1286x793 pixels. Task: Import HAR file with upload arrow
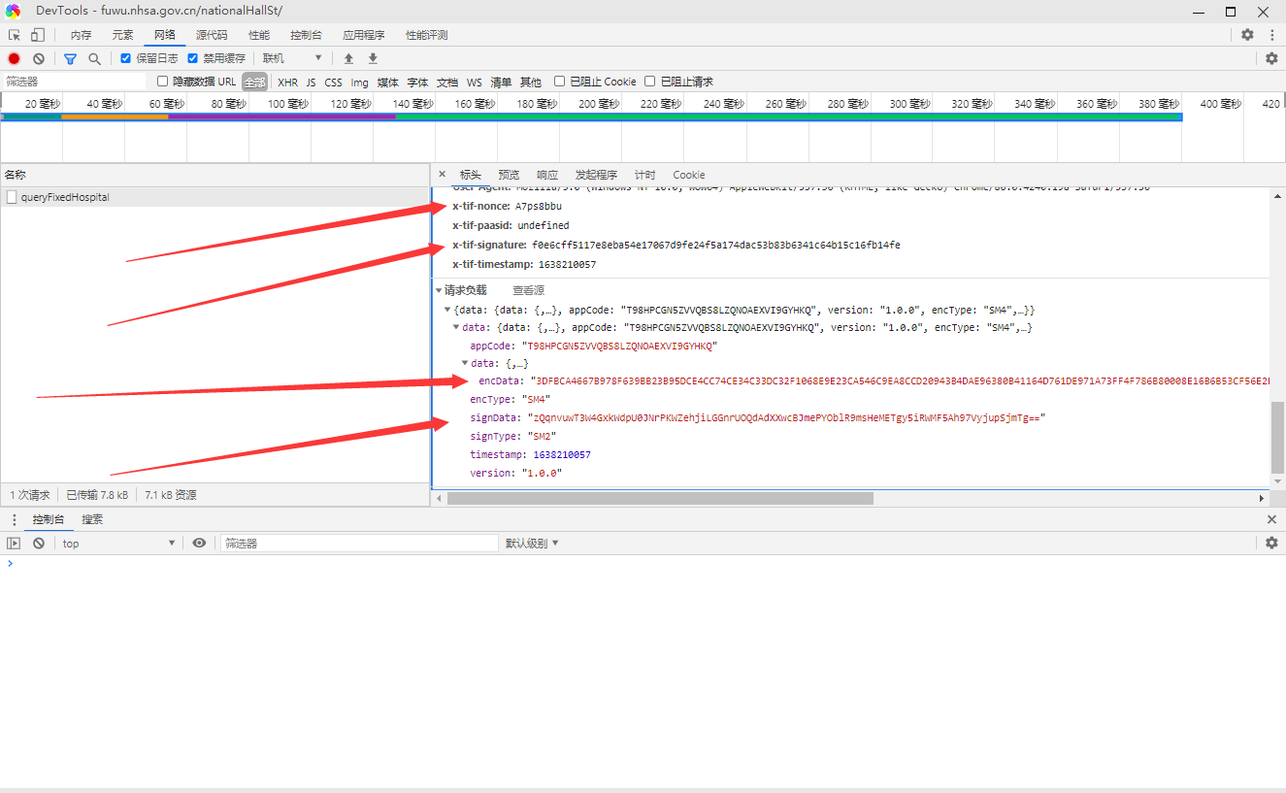click(348, 58)
